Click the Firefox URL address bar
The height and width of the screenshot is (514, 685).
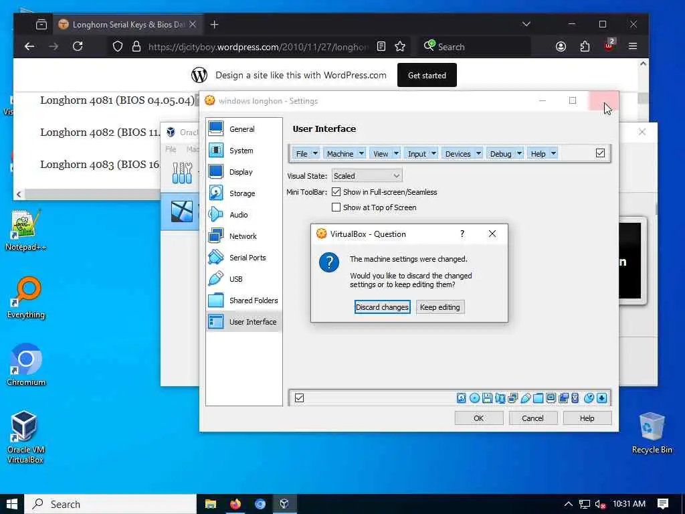click(258, 47)
